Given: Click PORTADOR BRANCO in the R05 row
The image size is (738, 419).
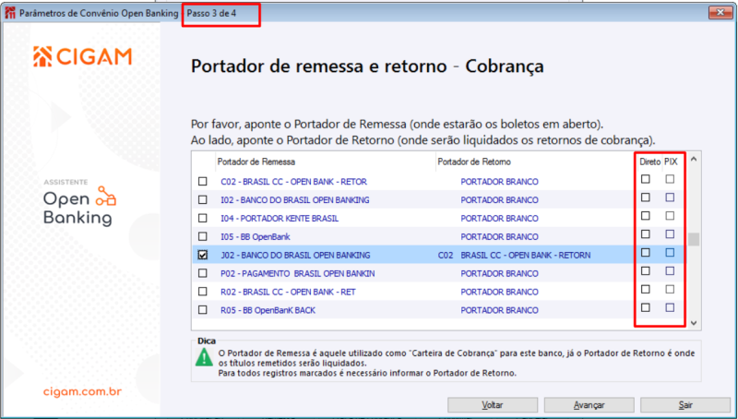Looking at the screenshot, I should [499, 310].
